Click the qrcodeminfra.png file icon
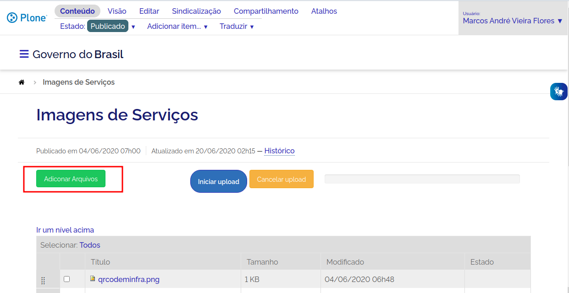The width and height of the screenshot is (569, 293). tap(93, 278)
